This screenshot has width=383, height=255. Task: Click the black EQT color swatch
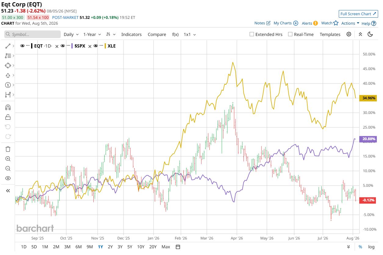coord(31,46)
